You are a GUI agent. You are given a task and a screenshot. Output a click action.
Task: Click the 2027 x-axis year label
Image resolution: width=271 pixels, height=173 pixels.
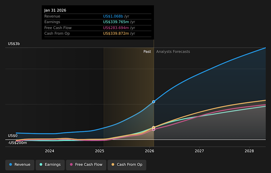pyautogui.click(x=199, y=151)
